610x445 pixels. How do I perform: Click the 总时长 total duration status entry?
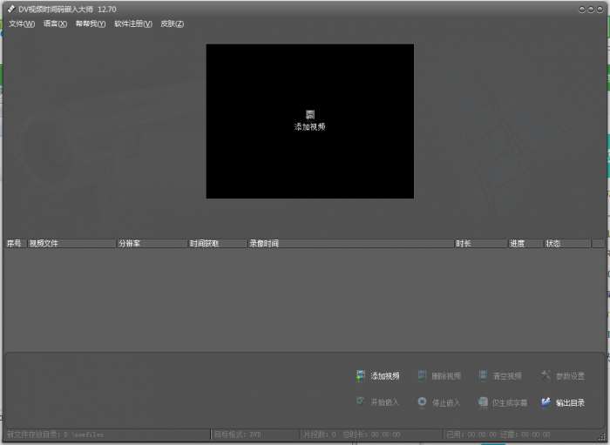click(371, 435)
